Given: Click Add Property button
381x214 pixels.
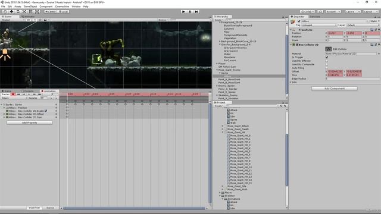Looking at the screenshot, I should [x=29, y=123].
